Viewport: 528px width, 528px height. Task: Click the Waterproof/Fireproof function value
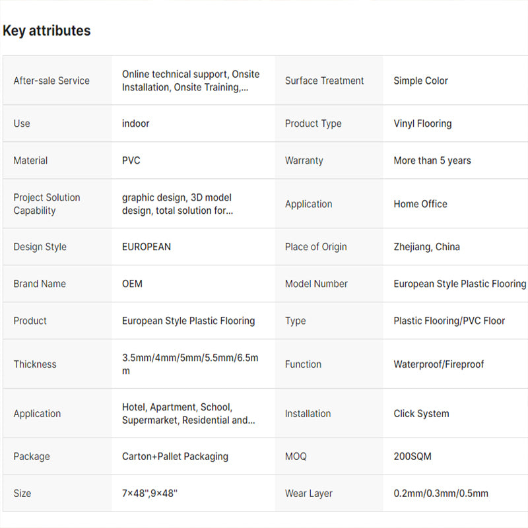pyautogui.click(x=438, y=364)
